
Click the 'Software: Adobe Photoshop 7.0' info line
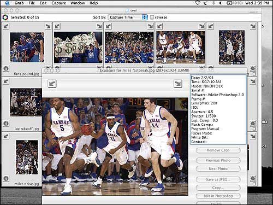point(217,95)
